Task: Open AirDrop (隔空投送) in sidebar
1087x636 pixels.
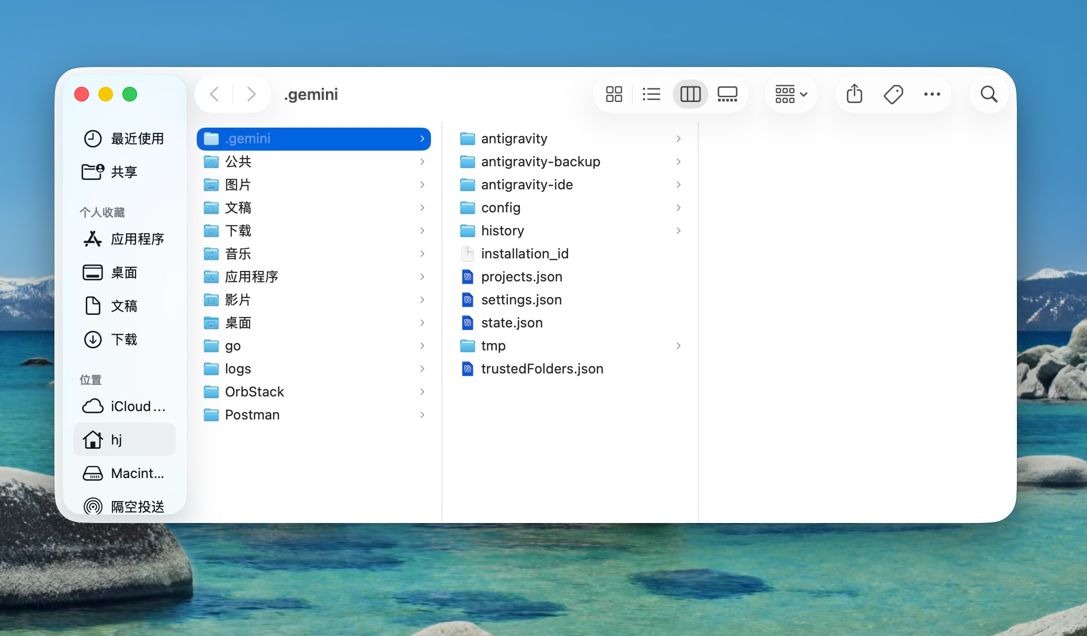Action: pos(124,506)
